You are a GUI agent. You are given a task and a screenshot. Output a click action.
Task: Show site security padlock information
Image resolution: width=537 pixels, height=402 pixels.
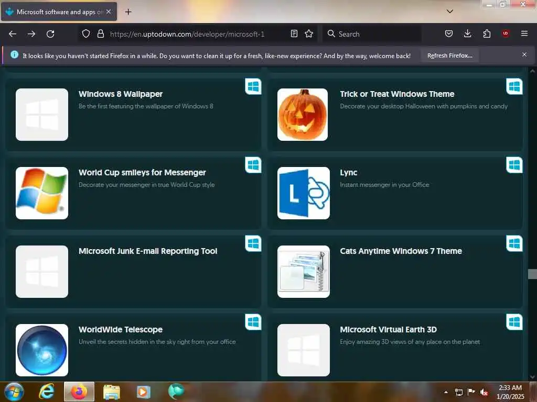100,33
